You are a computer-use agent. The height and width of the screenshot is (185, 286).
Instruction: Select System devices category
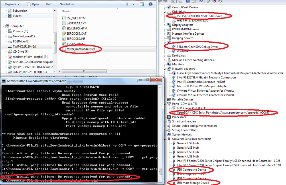[182, 134]
